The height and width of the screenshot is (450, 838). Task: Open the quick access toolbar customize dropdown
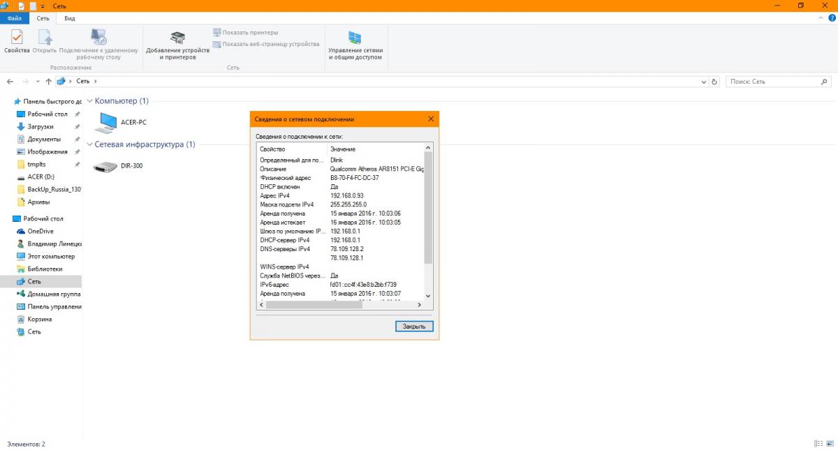point(43,6)
